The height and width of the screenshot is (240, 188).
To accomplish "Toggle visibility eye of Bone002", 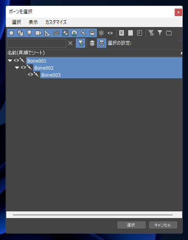I will coord(23,67).
